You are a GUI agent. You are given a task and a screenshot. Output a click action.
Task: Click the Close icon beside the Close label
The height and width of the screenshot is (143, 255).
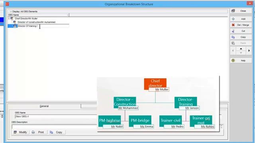233,11
